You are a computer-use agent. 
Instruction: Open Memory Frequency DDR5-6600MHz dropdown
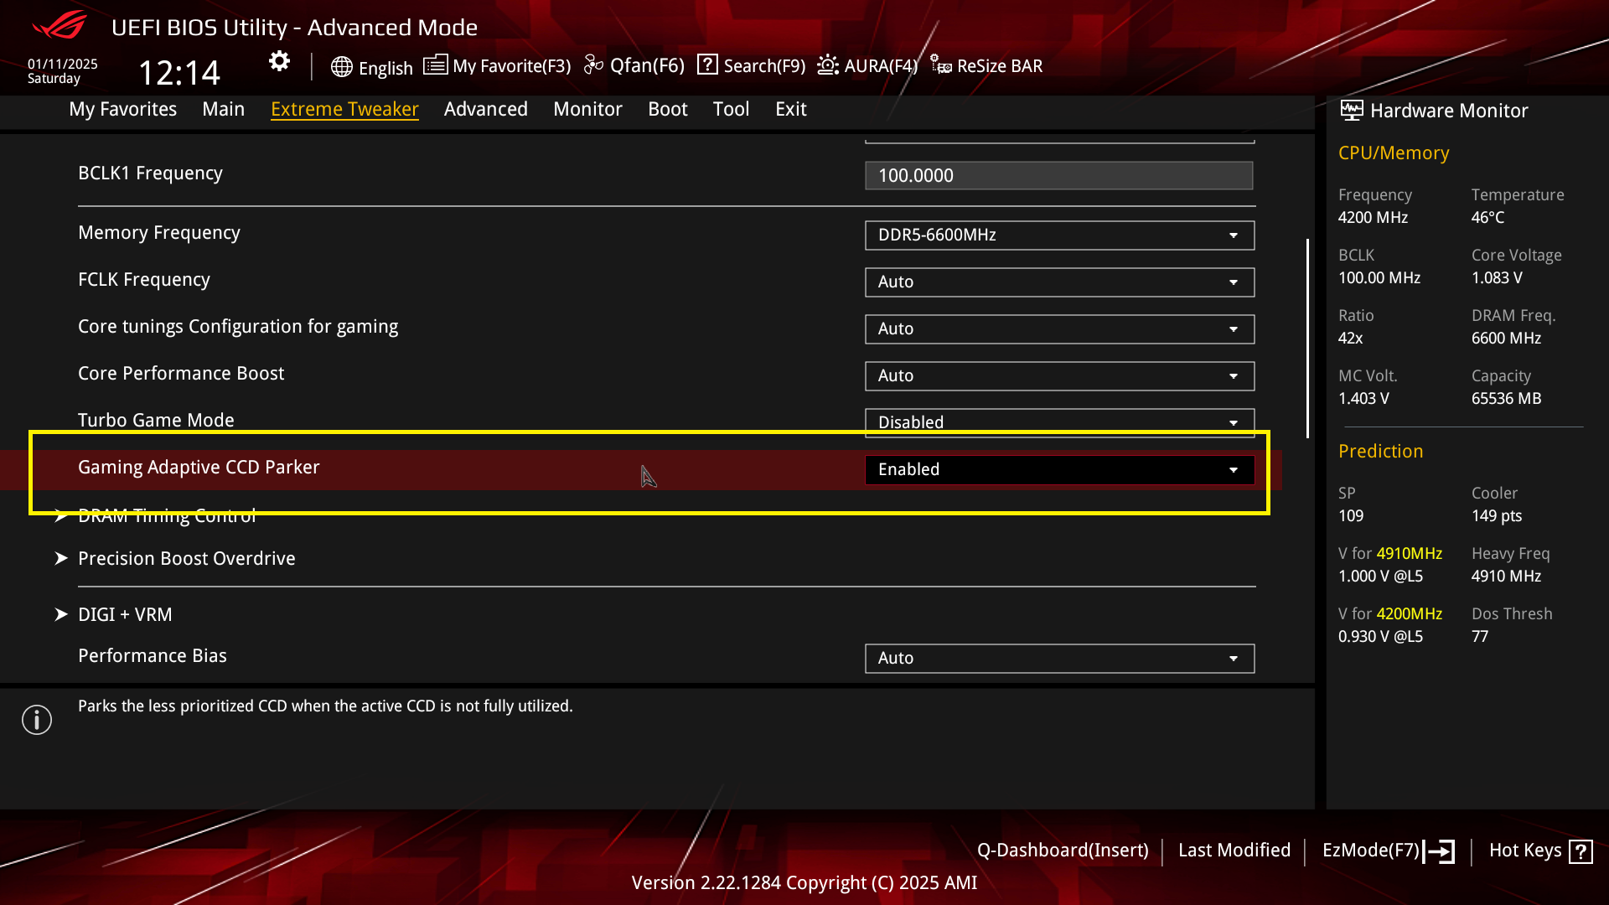tap(1059, 235)
